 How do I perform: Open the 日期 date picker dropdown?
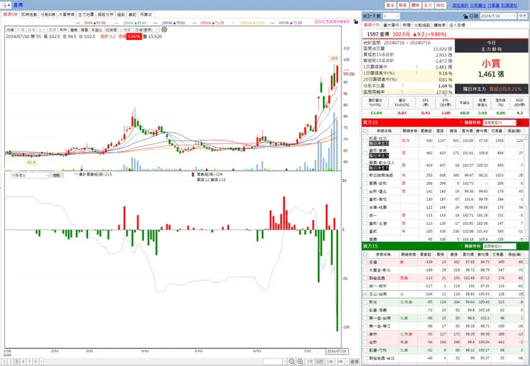point(506,16)
